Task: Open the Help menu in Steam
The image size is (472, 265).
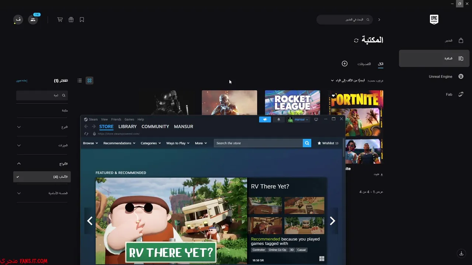Action: [140, 119]
